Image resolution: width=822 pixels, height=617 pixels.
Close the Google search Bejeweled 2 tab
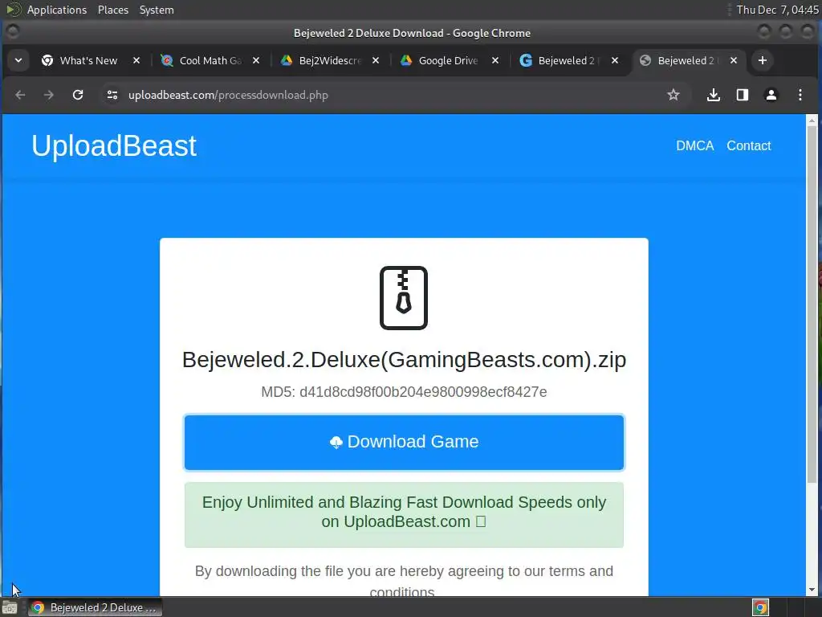point(614,60)
